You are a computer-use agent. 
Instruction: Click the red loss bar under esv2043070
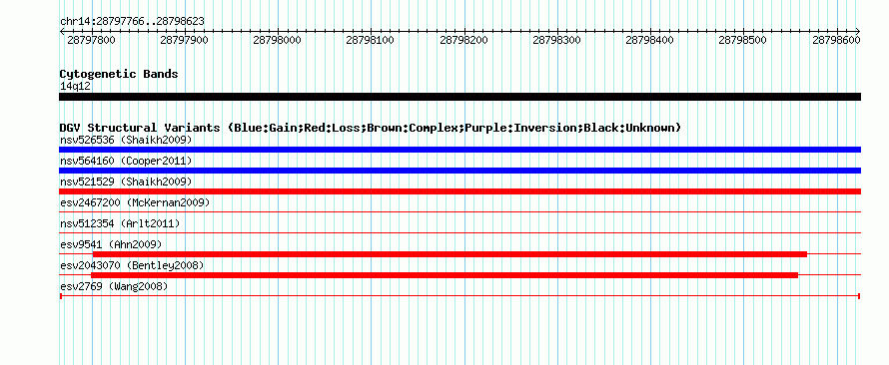coord(444,275)
